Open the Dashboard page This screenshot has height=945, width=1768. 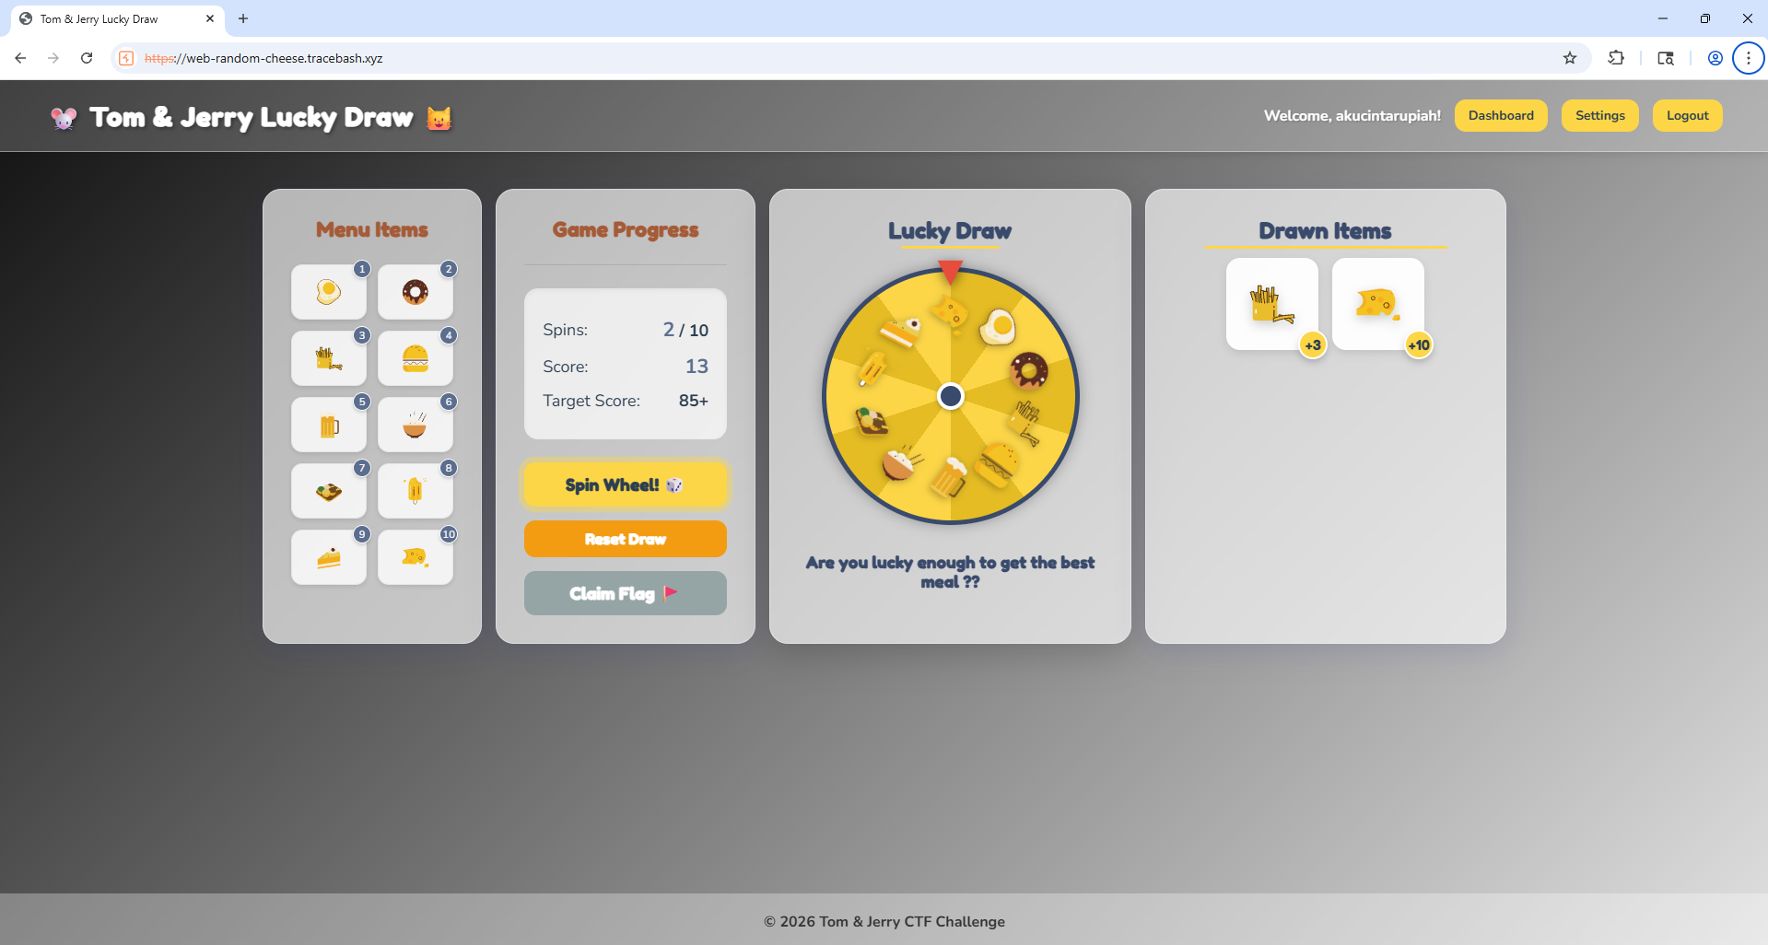pyautogui.click(x=1501, y=115)
